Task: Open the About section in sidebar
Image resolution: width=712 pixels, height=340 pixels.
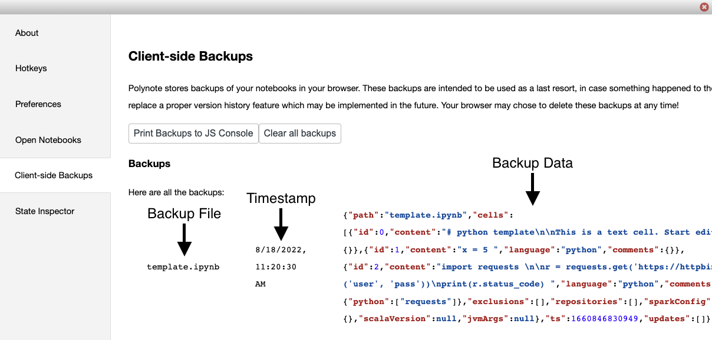Action: point(27,33)
